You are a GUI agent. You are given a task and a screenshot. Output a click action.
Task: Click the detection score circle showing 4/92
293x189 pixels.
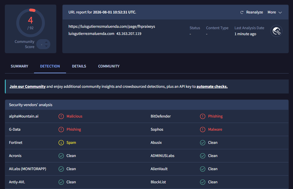click(x=31, y=23)
